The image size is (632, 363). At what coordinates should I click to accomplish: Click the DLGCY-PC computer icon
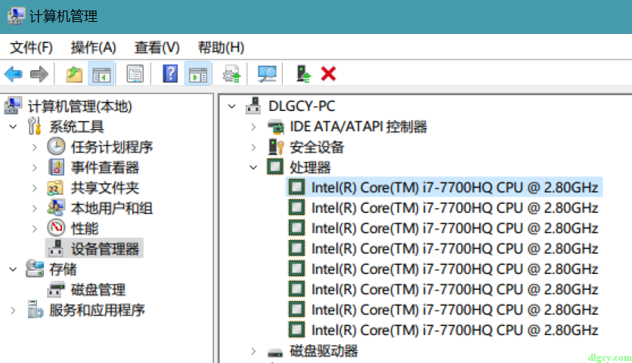pos(253,106)
